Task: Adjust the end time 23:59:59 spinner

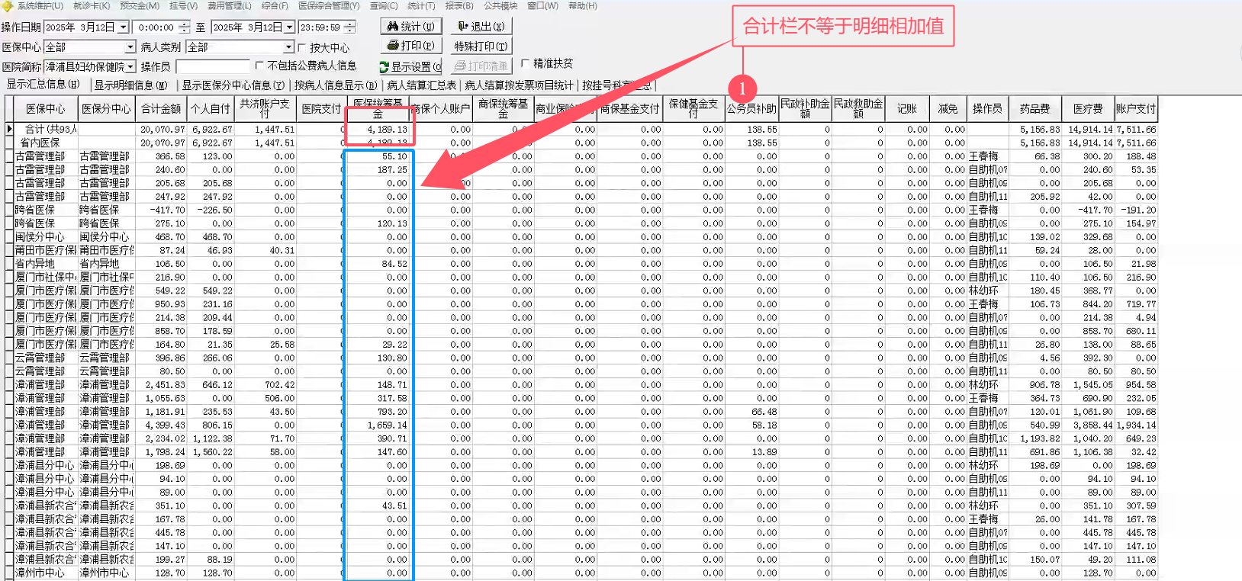Action: pos(349,27)
